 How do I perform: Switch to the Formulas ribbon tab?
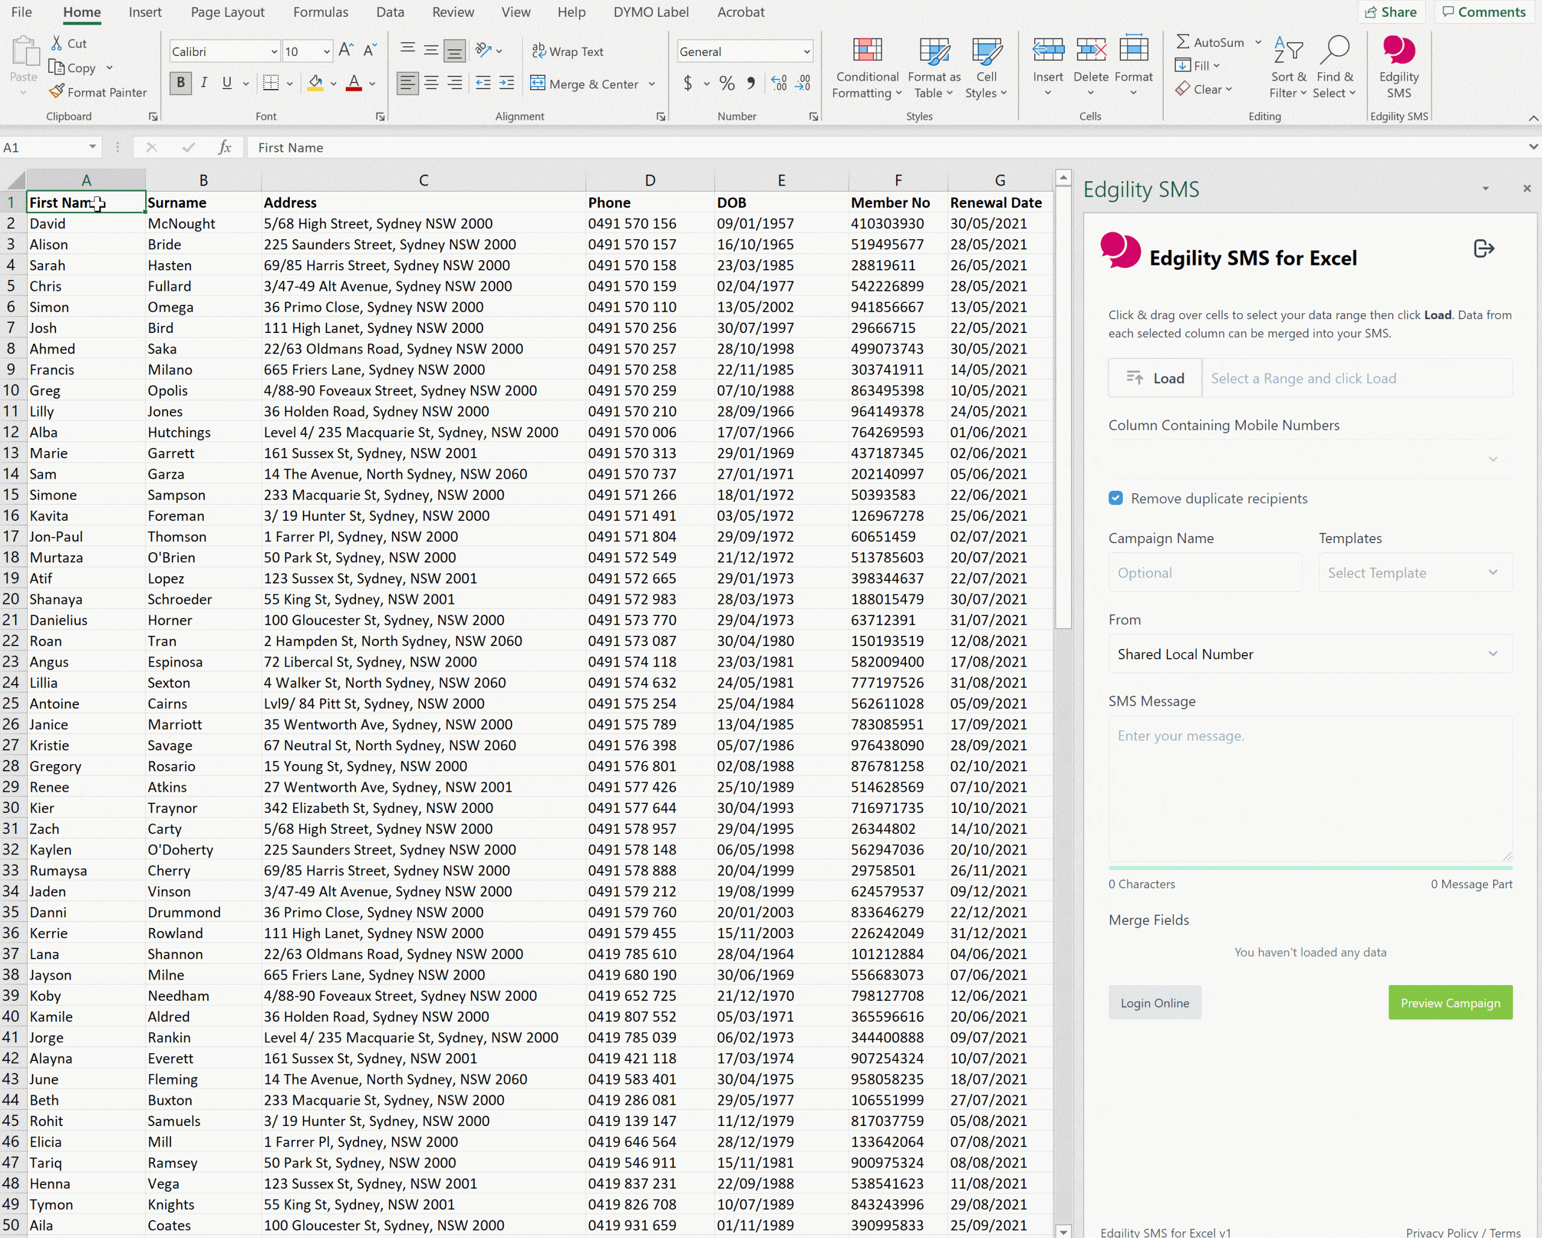(320, 12)
